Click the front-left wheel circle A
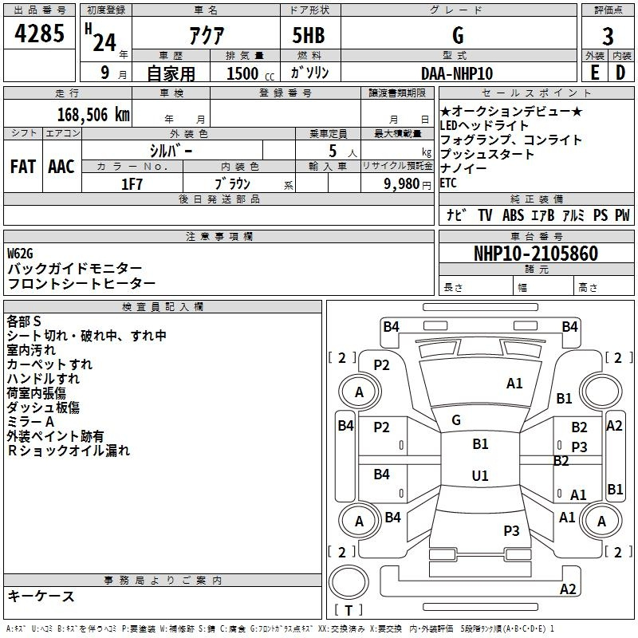The image size is (638, 638). (x=360, y=392)
